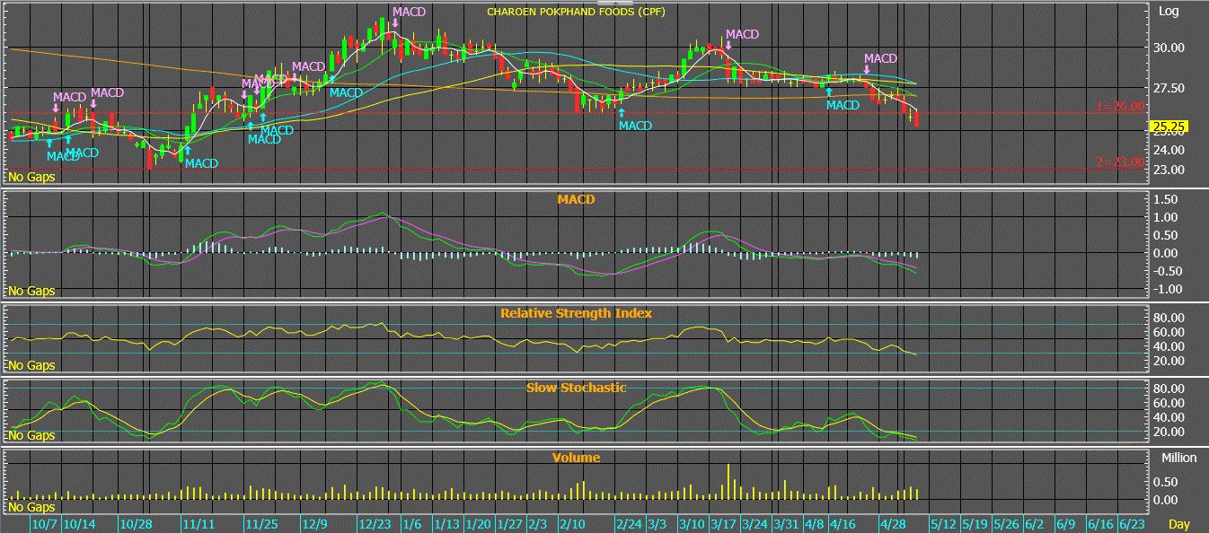Select the tallest volume bar near 3/17
This screenshot has width=1209, height=533.
[728, 482]
